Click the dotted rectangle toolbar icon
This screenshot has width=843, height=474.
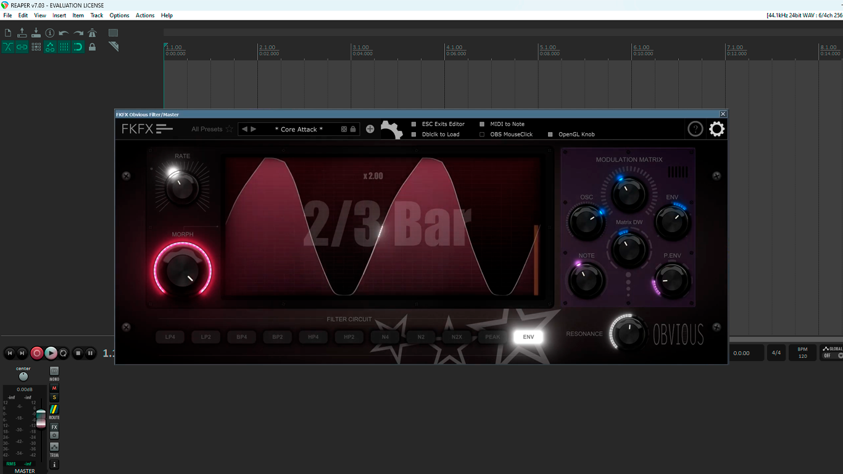(114, 33)
